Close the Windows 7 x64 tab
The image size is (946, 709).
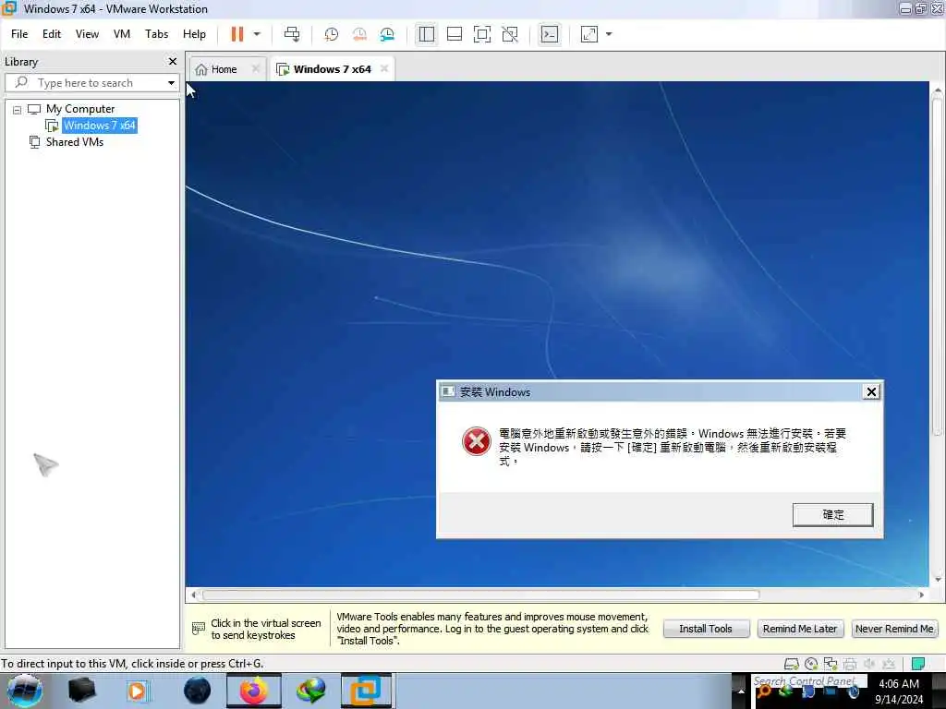tap(384, 68)
